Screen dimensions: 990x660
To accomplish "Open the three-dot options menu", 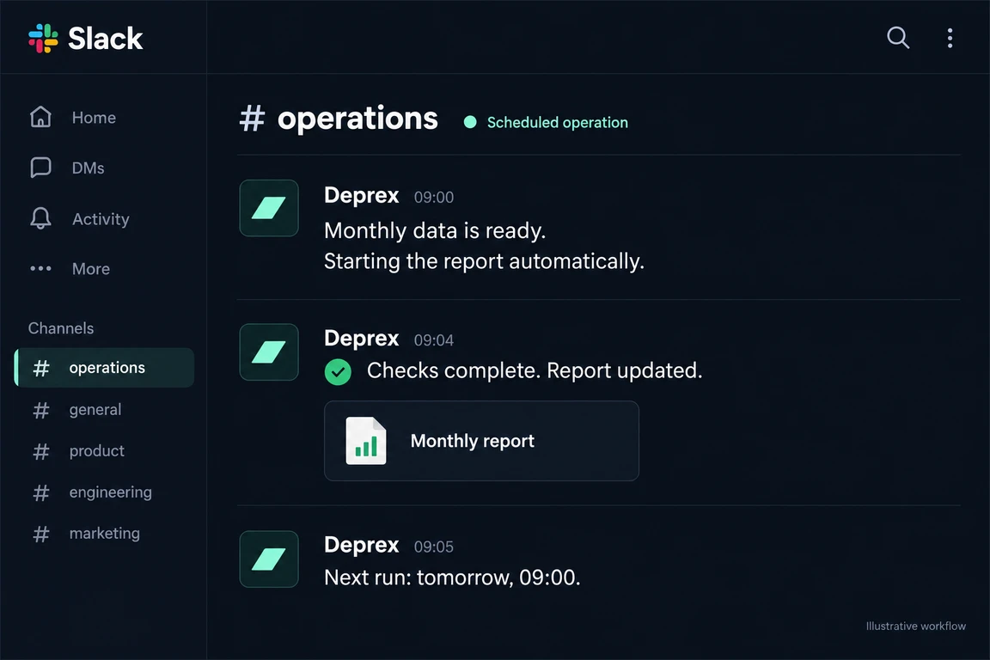I will click(x=950, y=38).
